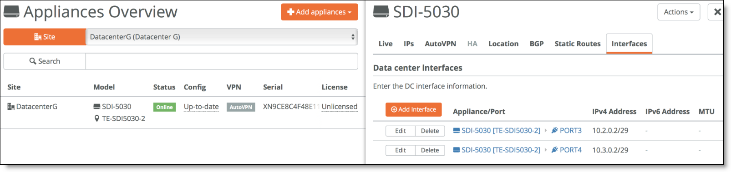Expand the Actions dropdown menu

pyautogui.click(x=679, y=12)
